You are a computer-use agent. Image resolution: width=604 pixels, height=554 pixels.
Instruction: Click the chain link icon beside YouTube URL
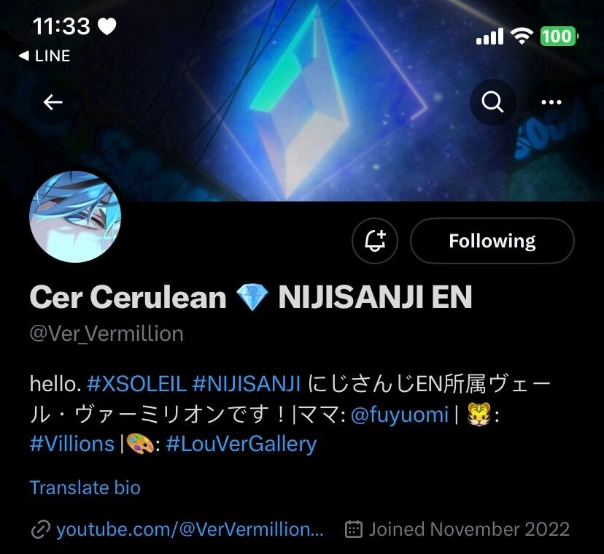(x=40, y=529)
